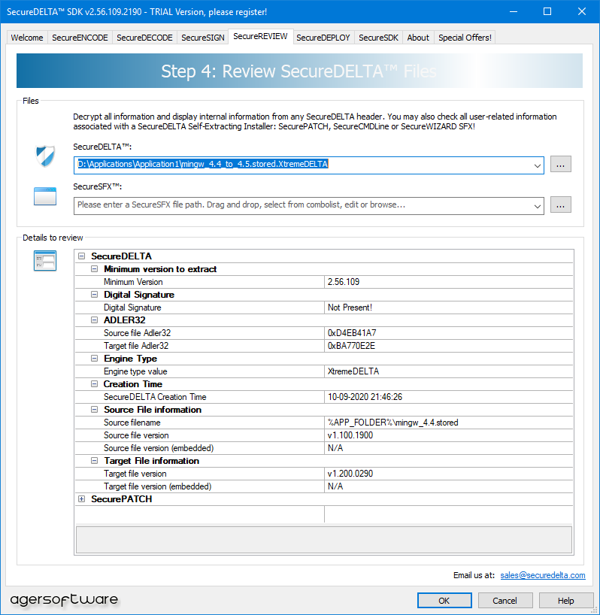
Task: Switch to the SecureSDK tab
Action: pyautogui.click(x=378, y=38)
